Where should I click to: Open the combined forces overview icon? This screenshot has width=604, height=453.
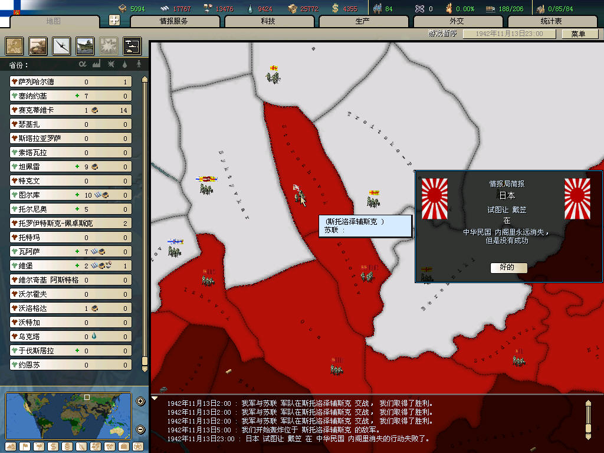click(132, 46)
